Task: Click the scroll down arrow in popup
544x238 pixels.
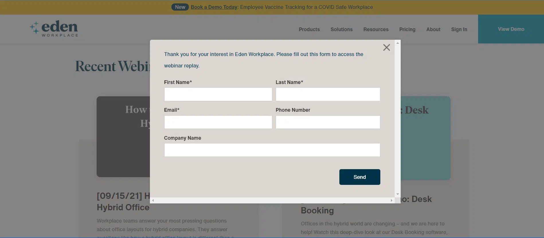Action: click(x=398, y=194)
